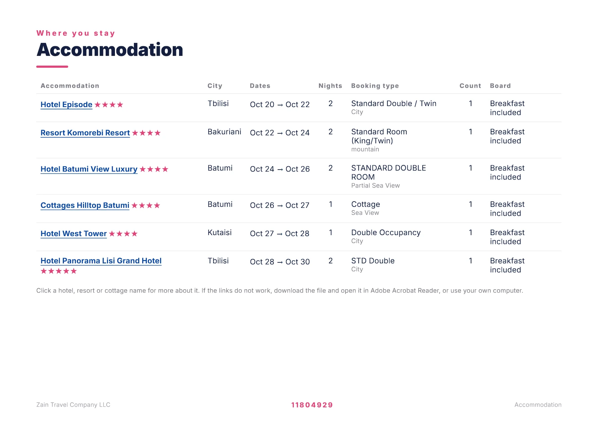598x423 pixels.
Task: Open the Hotel Batumi View Luxury link
Action: tap(89, 169)
